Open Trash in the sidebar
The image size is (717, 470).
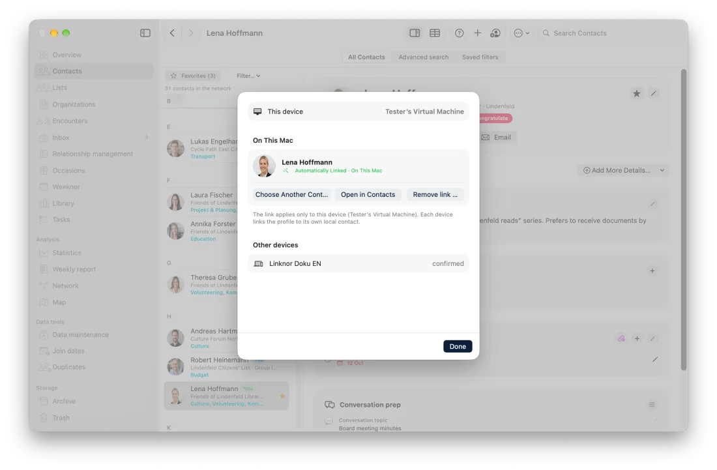point(94,418)
